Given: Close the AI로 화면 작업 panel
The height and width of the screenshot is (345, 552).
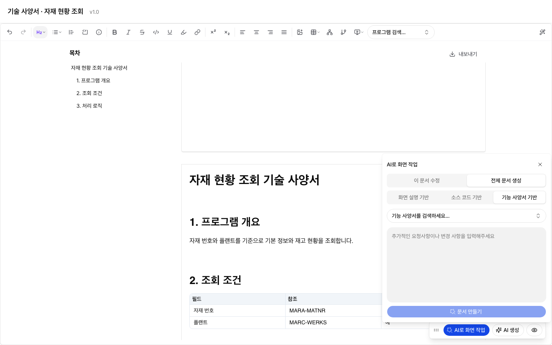Looking at the screenshot, I should pos(540,164).
